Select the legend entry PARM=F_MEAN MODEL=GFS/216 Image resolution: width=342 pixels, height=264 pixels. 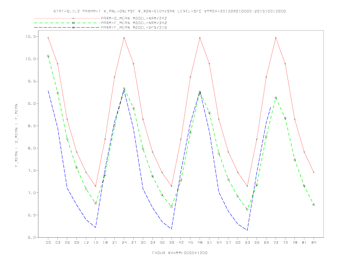[134, 28]
